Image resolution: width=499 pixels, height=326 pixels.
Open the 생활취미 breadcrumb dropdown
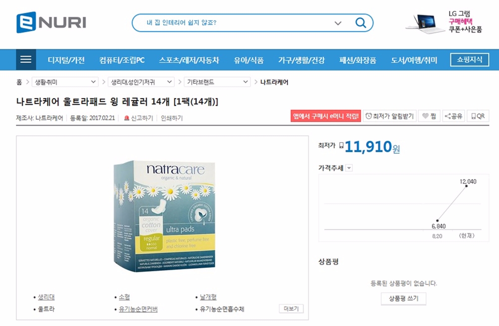tap(65, 82)
